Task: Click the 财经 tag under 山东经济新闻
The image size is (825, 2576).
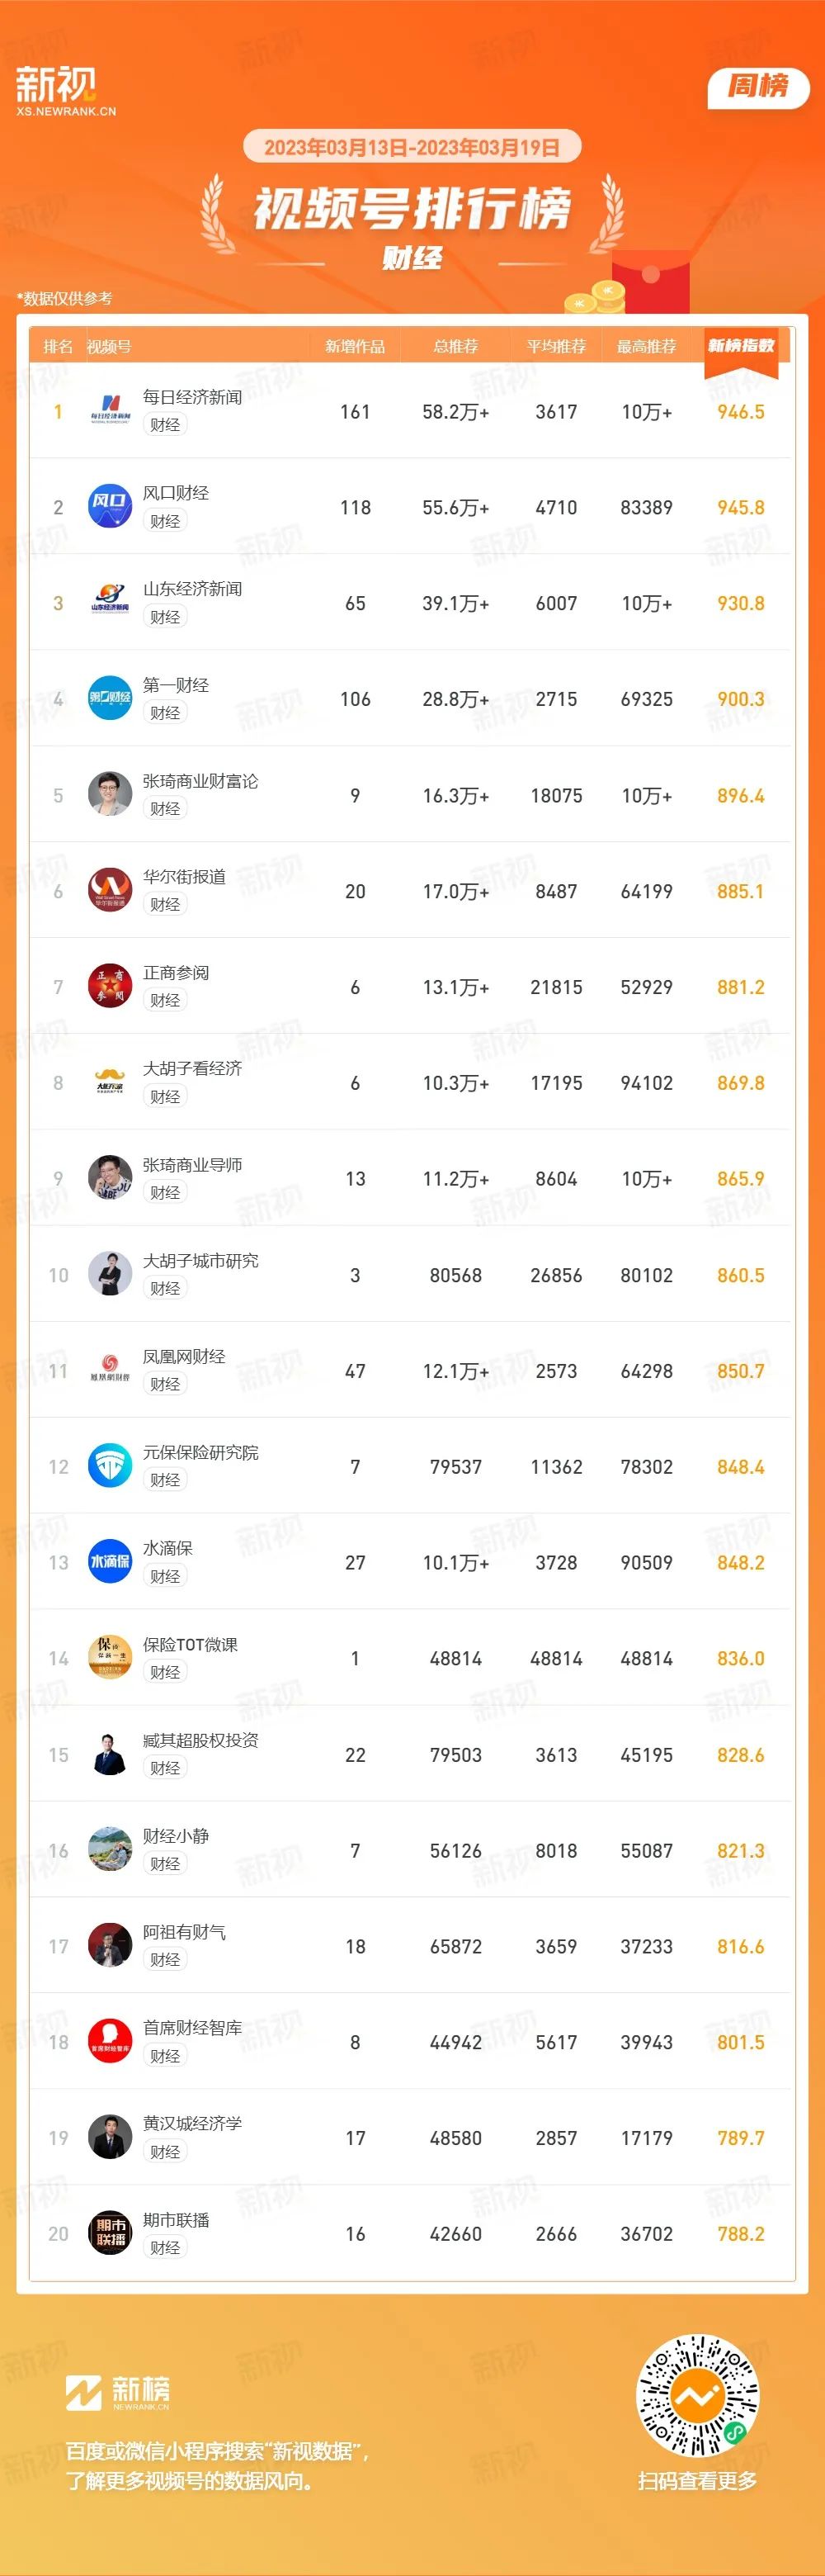Action: [x=165, y=617]
